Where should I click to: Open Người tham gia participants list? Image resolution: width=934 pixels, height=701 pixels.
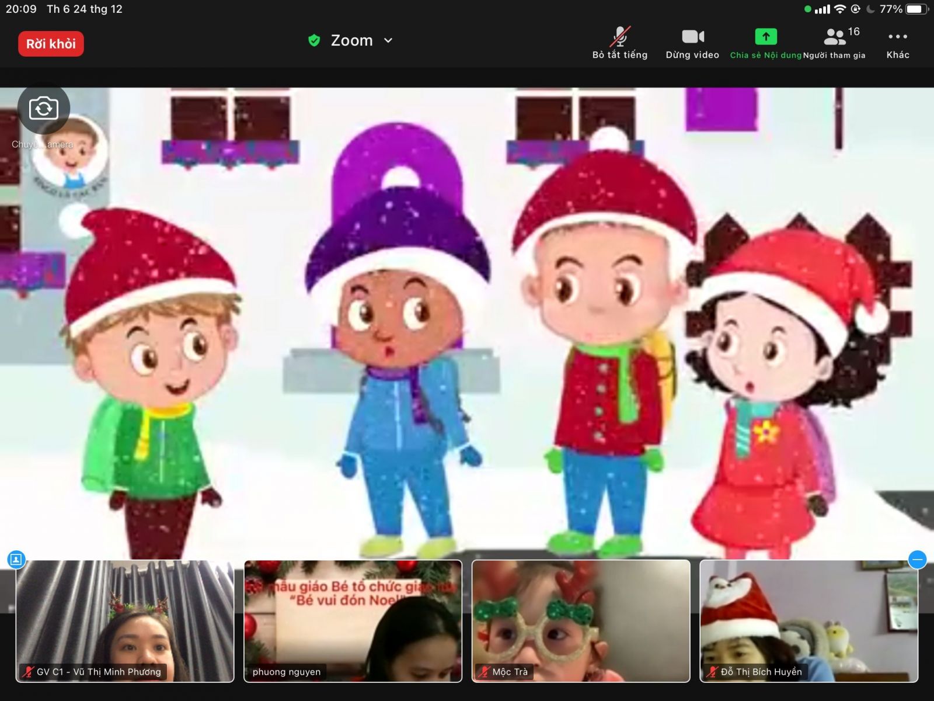[x=835, y=43]
